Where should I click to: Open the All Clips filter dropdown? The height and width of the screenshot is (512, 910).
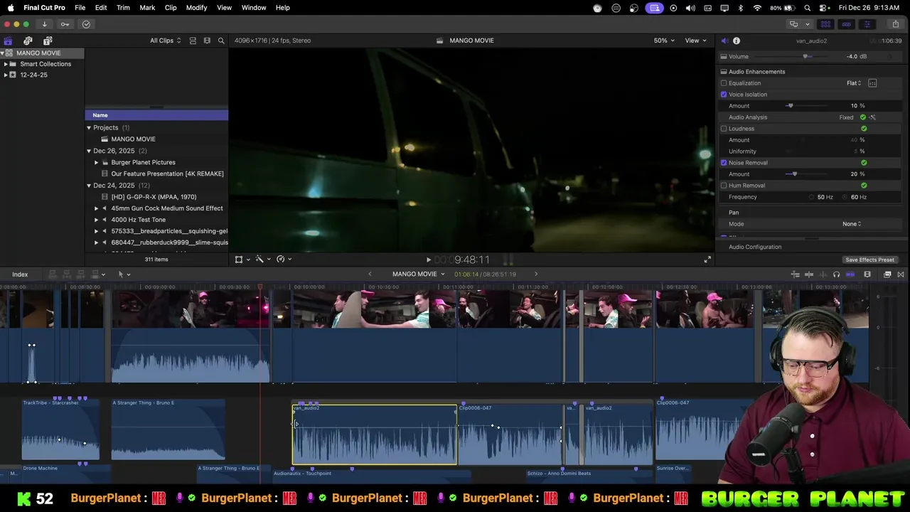(x=166, y=41)
